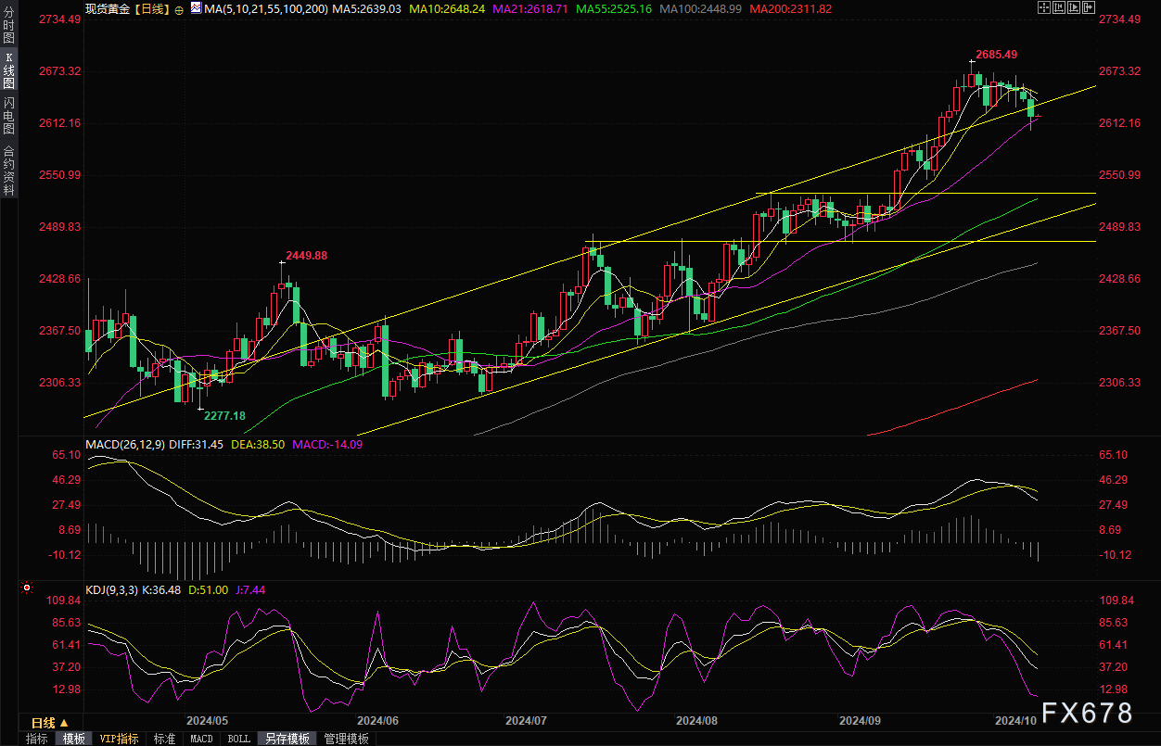Open the 闪电图 sidebar view

(x=8, y=117)
